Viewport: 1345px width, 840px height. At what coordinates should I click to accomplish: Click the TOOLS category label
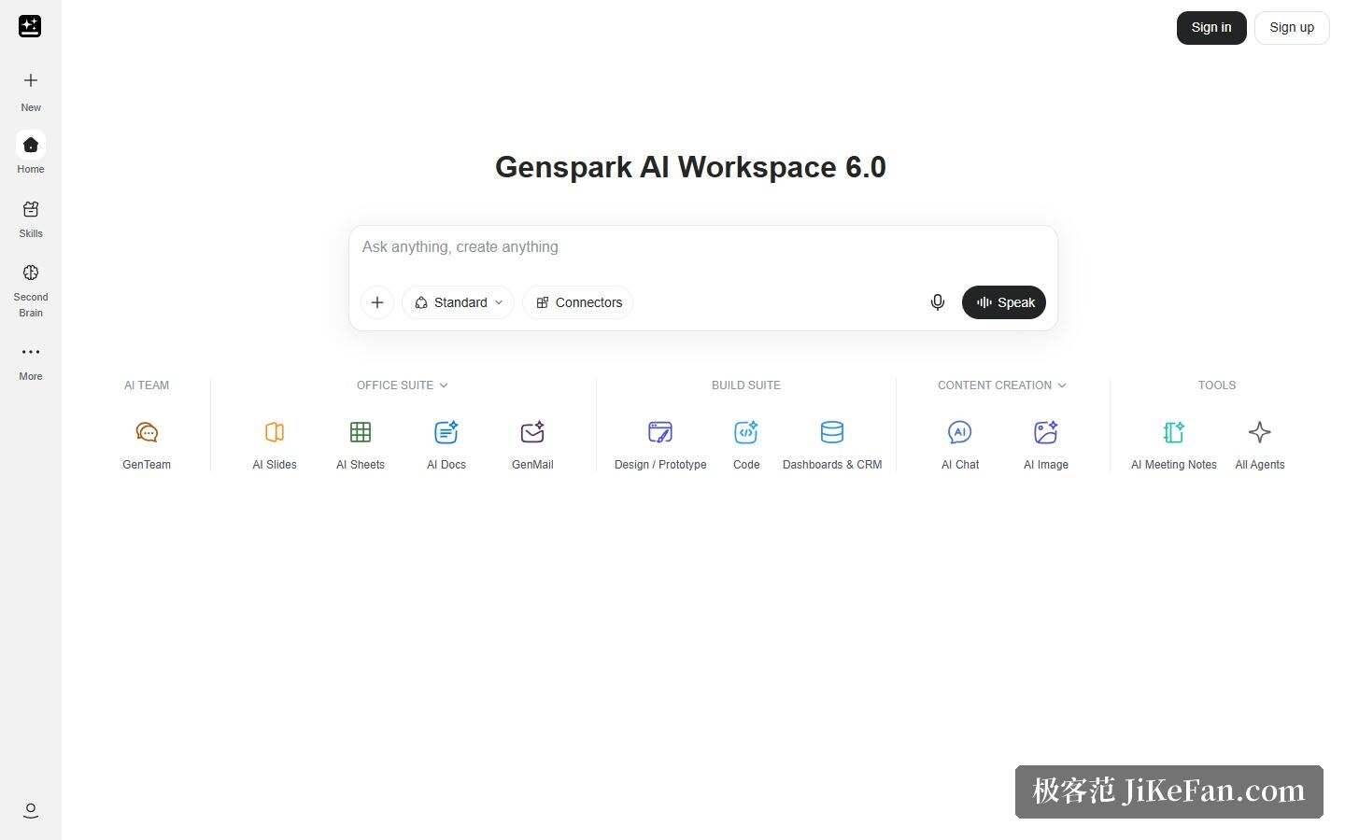pos(1217,385)
